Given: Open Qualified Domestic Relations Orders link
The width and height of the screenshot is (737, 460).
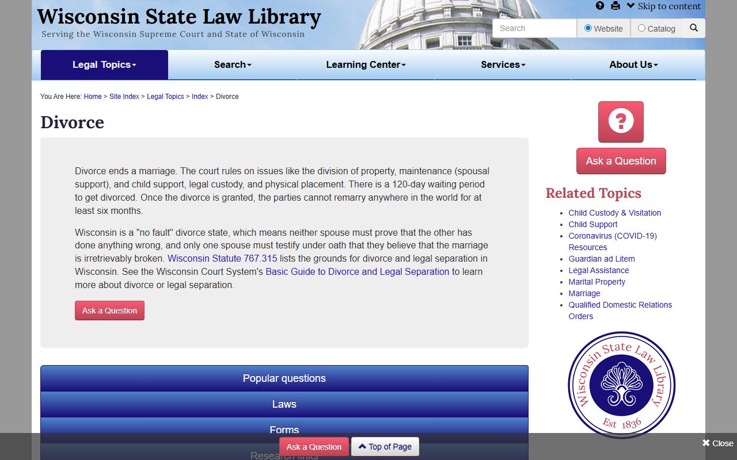Looking at the screenshot, I should 620,310.
